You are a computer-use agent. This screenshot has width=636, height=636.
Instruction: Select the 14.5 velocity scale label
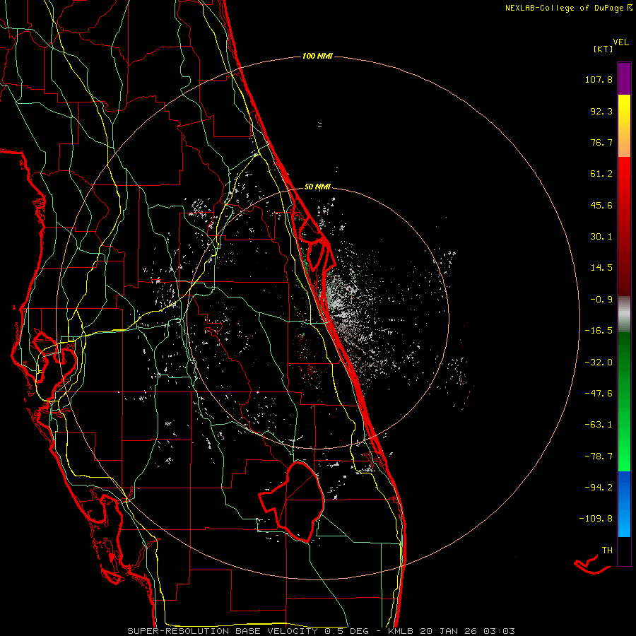pos(601,268)
